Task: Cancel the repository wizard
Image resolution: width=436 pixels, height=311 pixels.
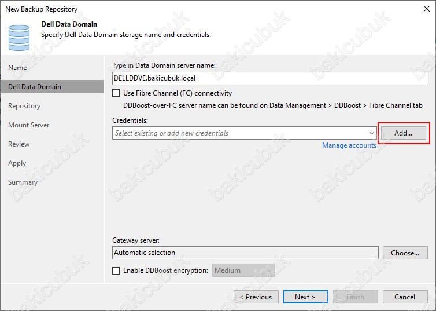Action: point(405,297)
